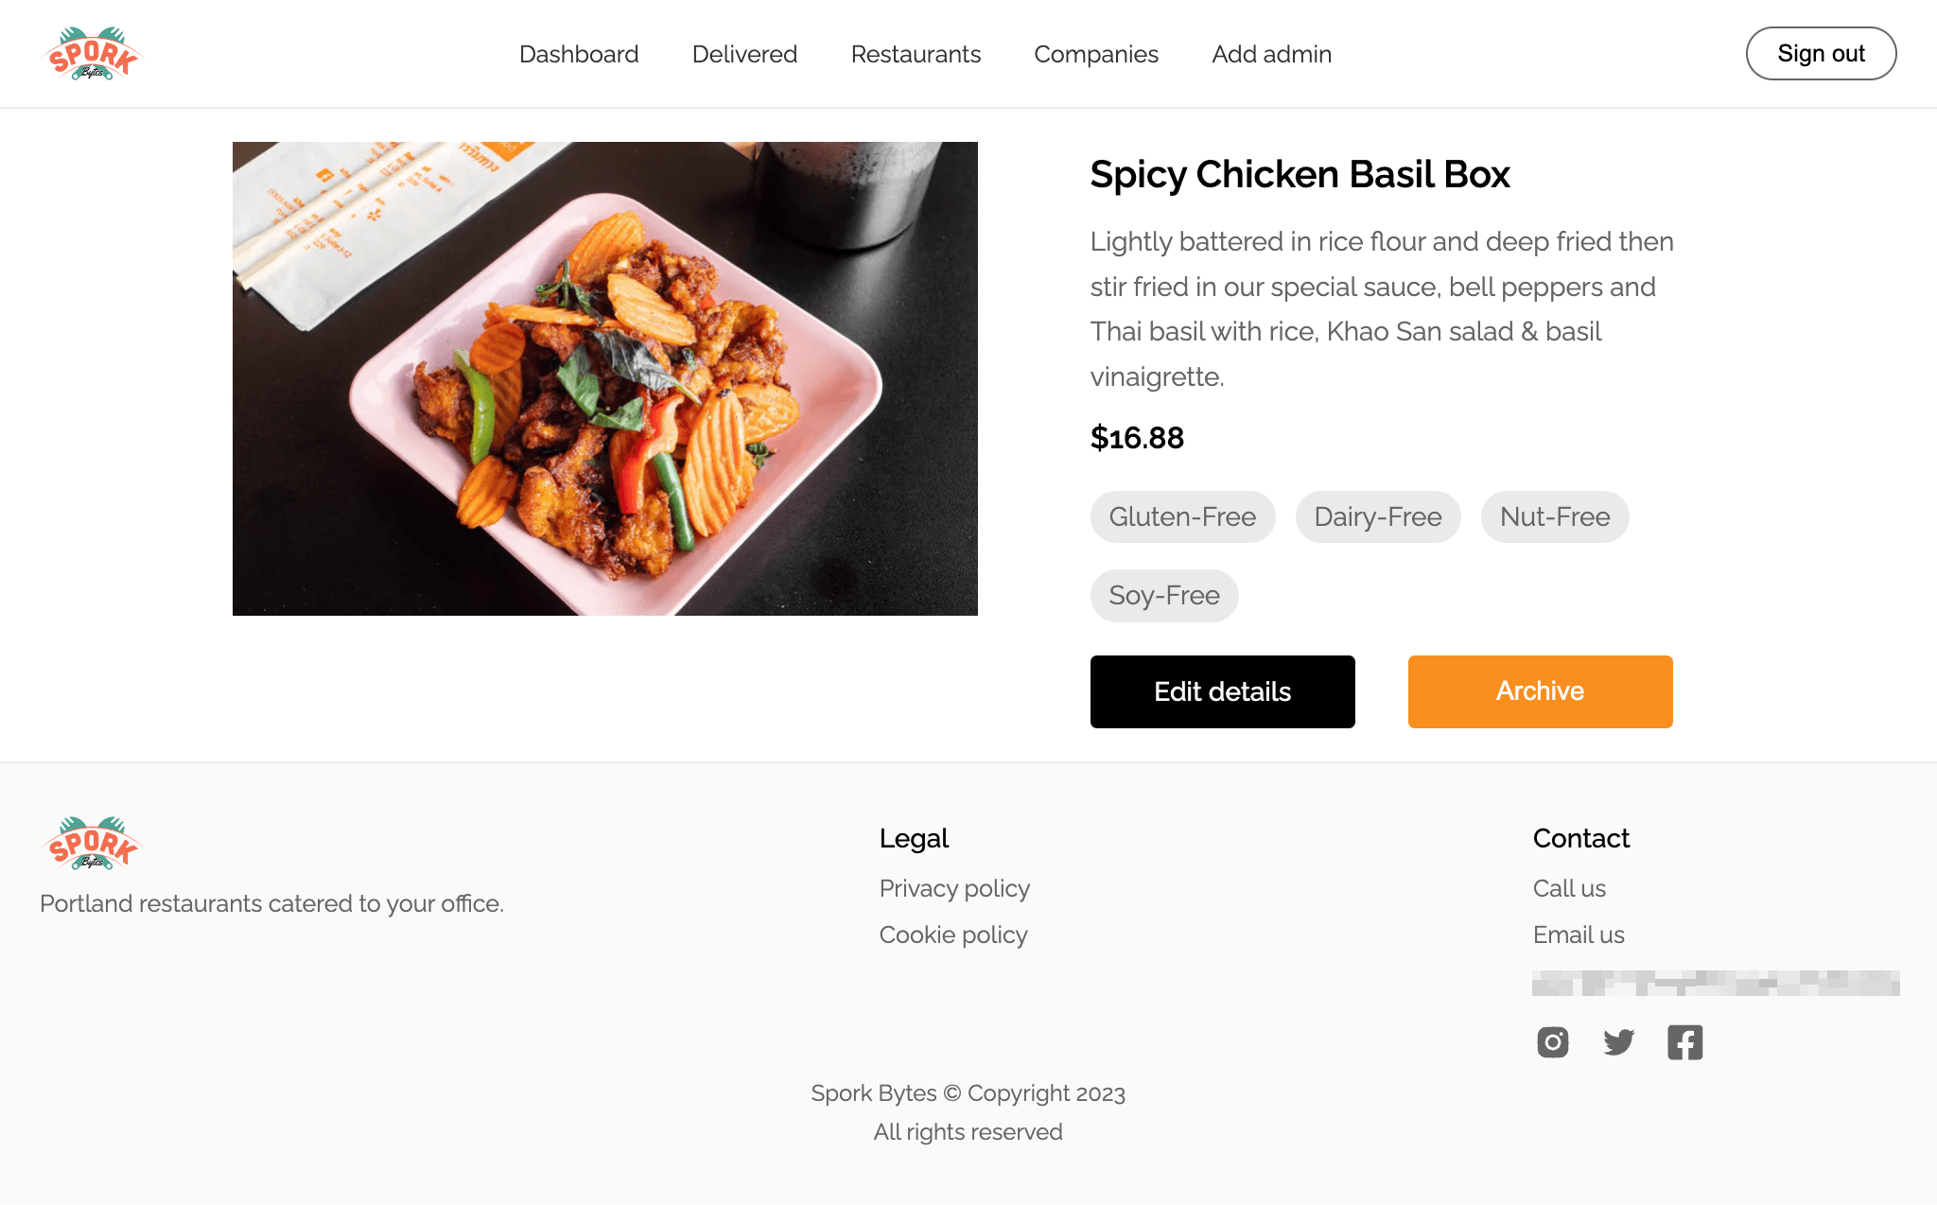Open Spork Bytes Twitter page

pos(1618,1042)
